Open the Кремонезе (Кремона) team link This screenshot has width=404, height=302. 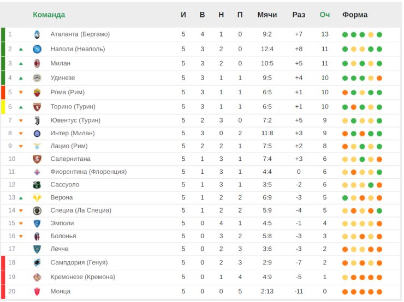click(82, 277)
